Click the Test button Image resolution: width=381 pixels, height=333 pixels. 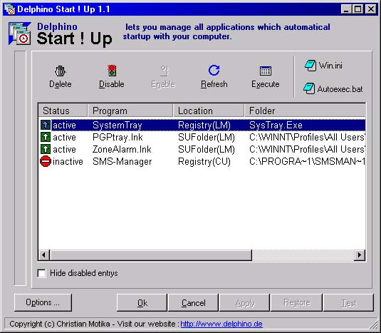click(x=348, y=302)
